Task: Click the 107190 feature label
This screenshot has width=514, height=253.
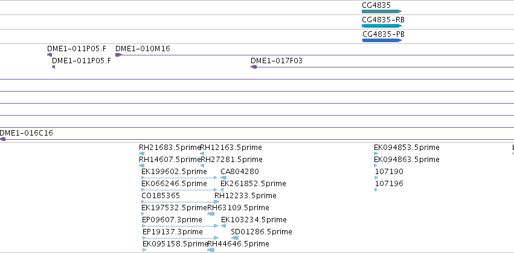Action: click(x=389, y=172)
